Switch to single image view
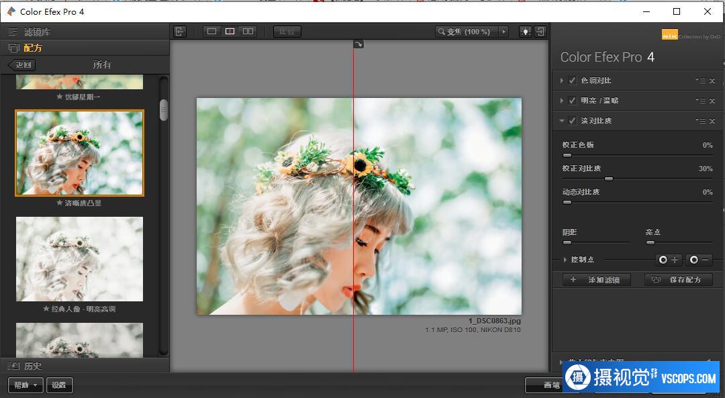 pos(212,32)
